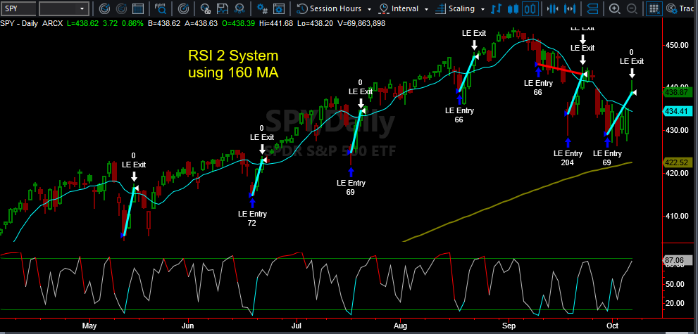Viewport: 698px width, 334px height.
Task: Click the share nodes toolbar icon
Action: [239, 8]
